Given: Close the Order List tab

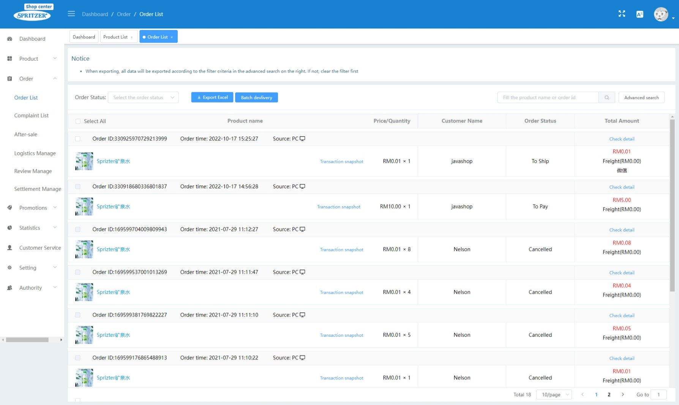Looking at the screenshot, I should pyautogui.click(x=172, y=37).
